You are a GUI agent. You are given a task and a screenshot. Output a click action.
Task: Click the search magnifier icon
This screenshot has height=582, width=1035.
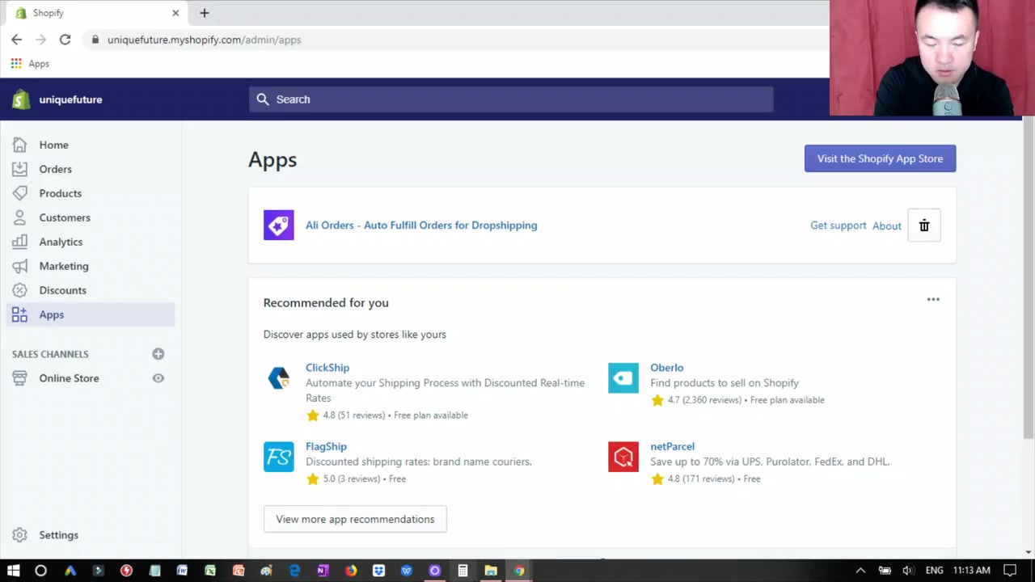(262, 99)
